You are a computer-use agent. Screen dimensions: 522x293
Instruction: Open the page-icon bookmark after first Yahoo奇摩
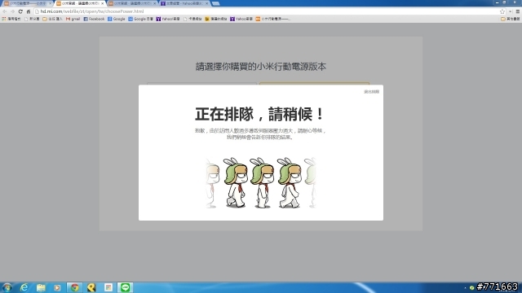[x=192, y=19]
